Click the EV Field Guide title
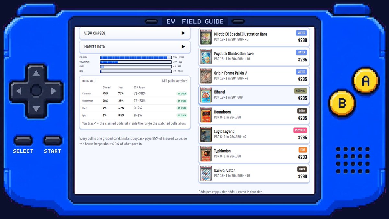 click(x=195, y=21)
